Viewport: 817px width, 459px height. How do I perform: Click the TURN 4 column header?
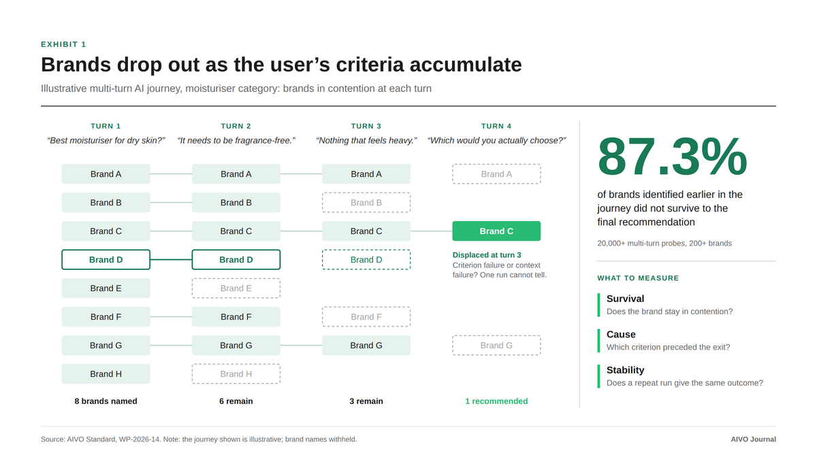(496, 126)
